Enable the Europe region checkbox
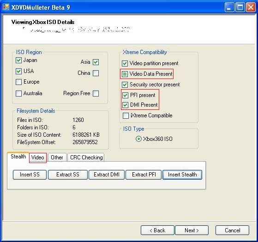Image resolution: width=258 pixels, height=242 pixels. point(18,82)
